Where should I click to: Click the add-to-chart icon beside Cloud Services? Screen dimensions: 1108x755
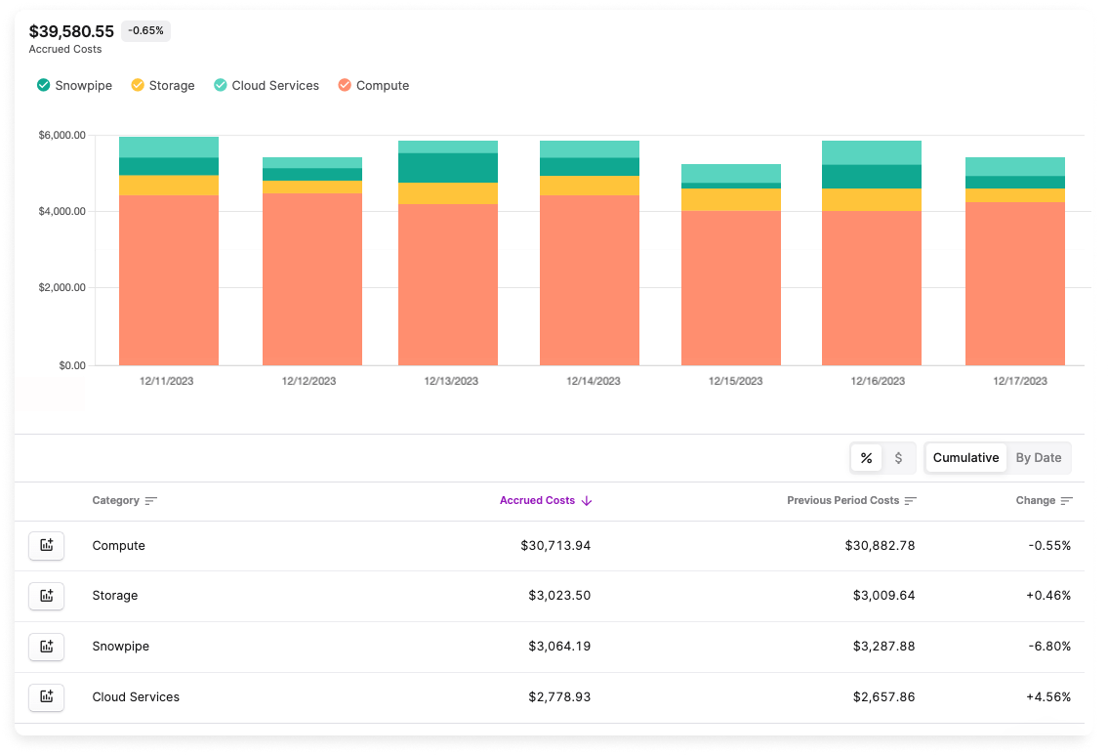click(x=46, y=696)
